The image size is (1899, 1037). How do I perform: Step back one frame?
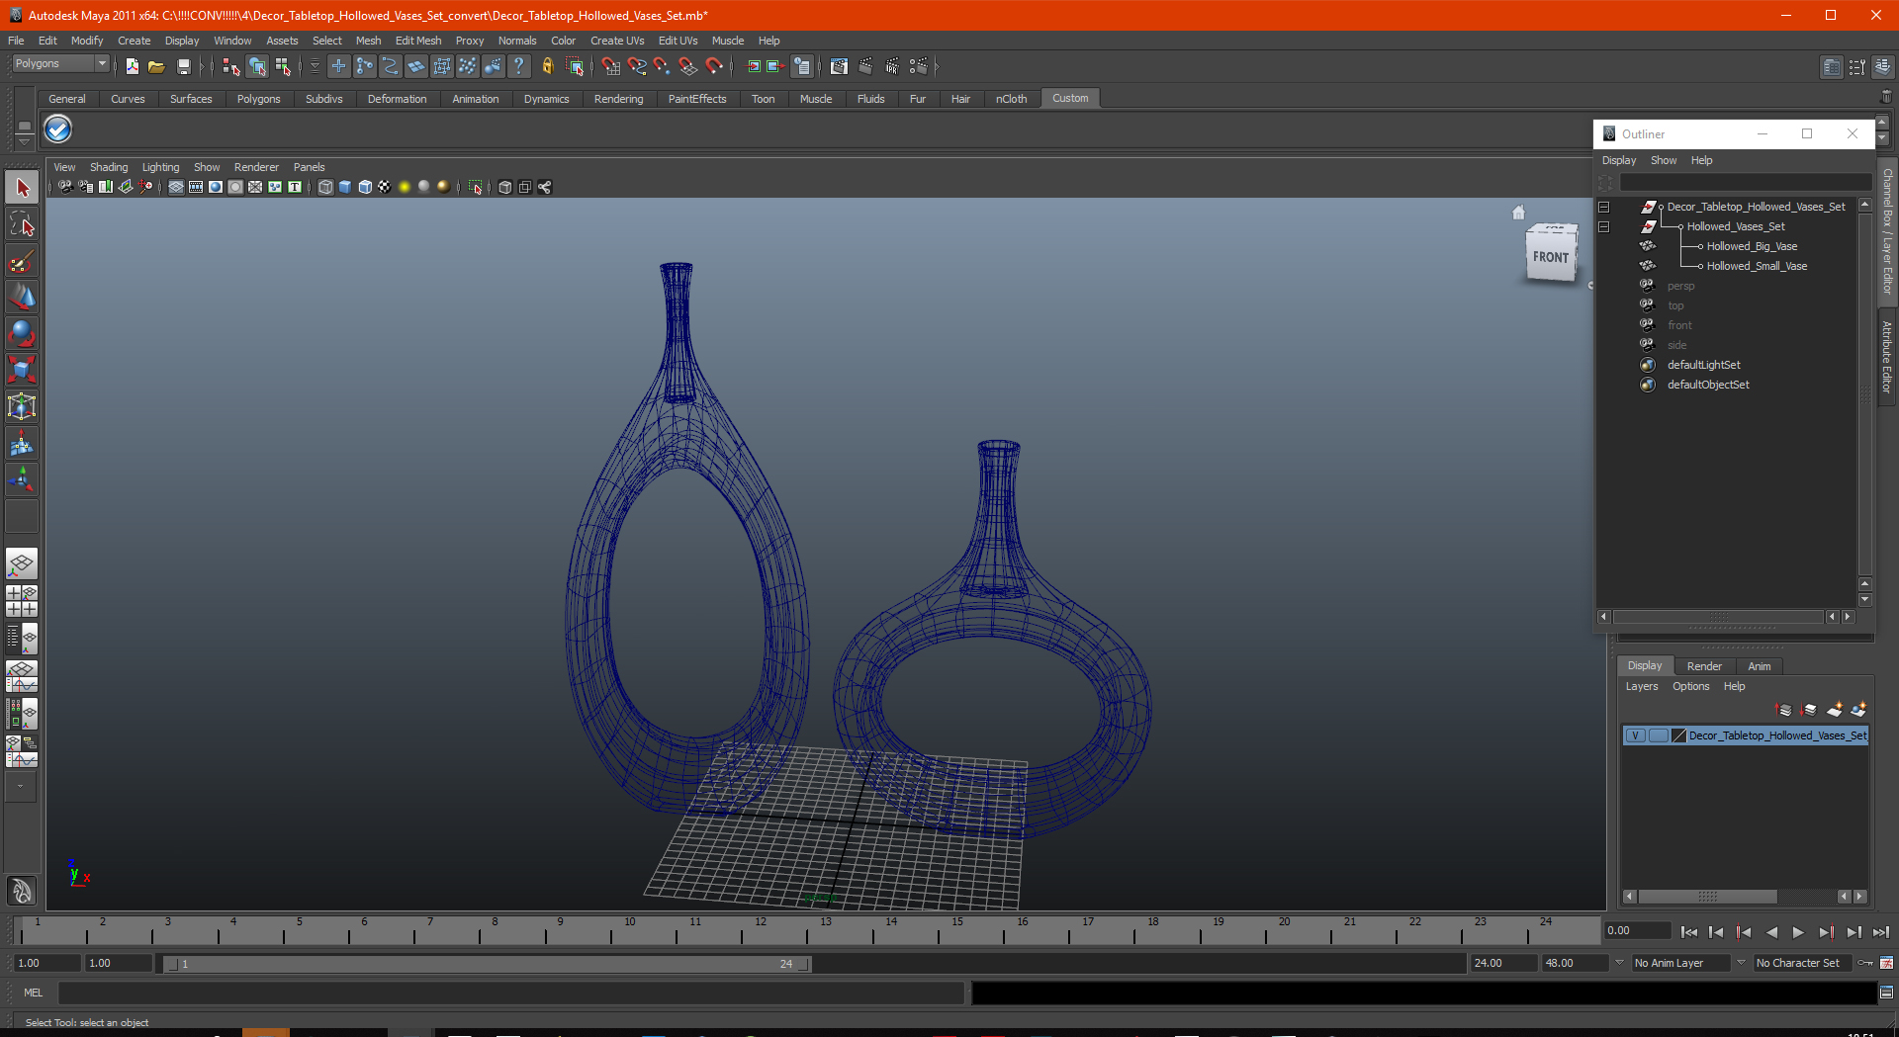tap(1716, 932)
